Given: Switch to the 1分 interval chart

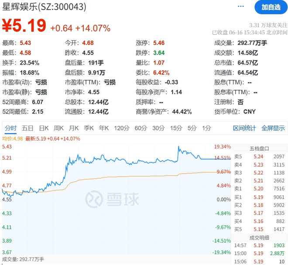Looking at the screenshot, I should pyautogui.click(x=206, y=128).
